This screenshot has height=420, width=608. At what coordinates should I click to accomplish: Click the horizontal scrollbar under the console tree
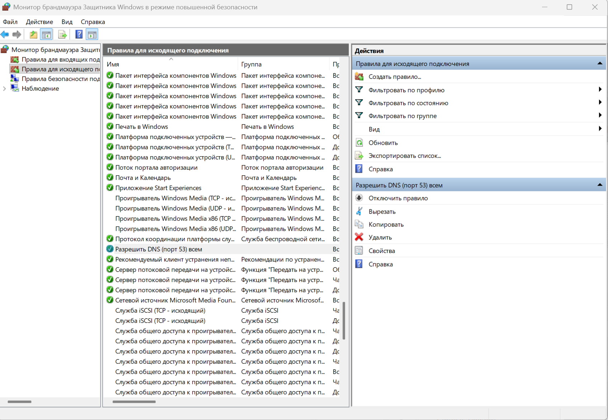[x=19, y=402]
